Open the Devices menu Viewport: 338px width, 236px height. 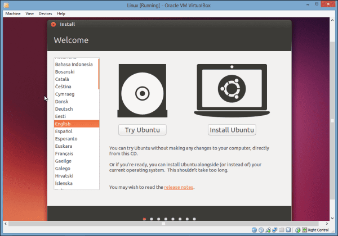point(45,13)
